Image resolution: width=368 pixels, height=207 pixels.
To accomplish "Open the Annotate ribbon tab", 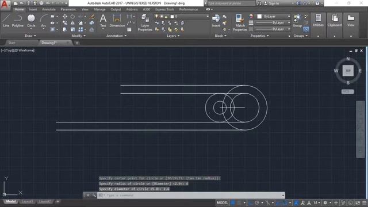I will tap(49, 9).
